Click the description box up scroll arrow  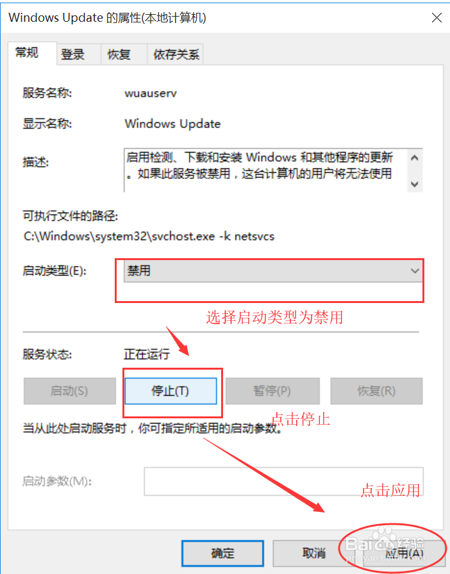(415, 158)
